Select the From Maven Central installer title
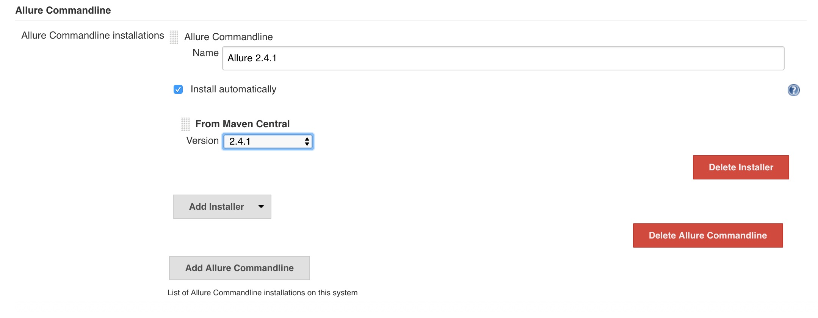 (242, 124)
